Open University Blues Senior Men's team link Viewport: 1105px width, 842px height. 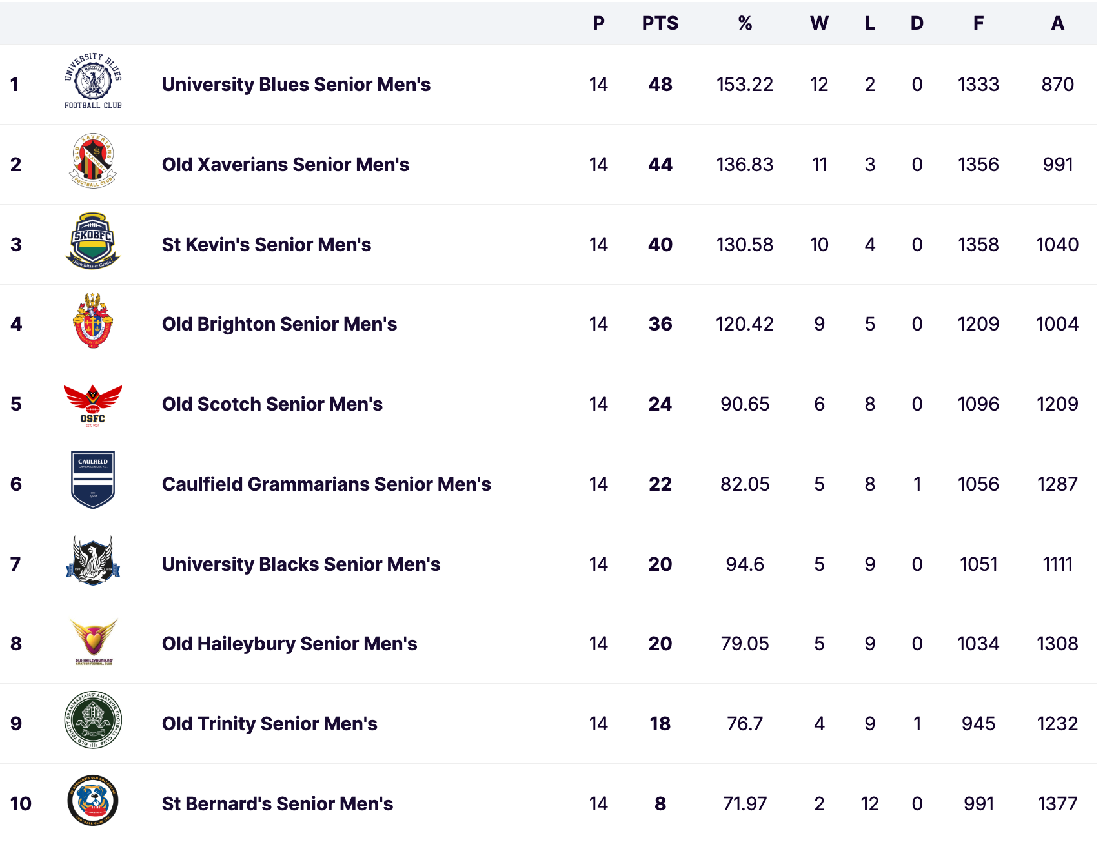[296, 85]
